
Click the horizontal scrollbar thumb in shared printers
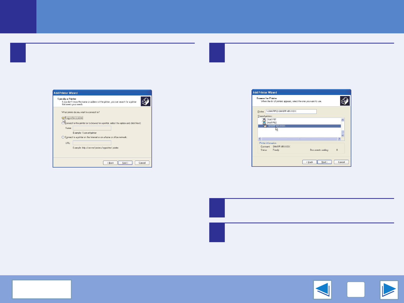[x=299, y=139]
